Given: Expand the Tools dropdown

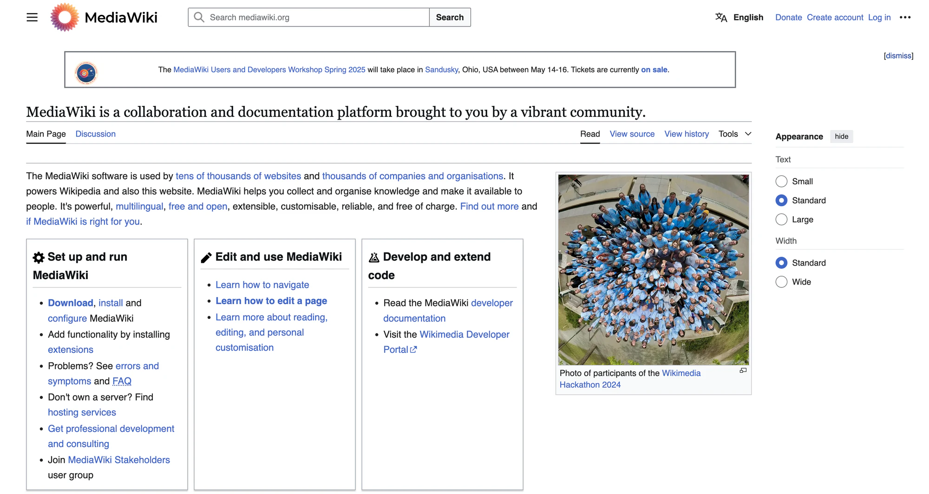Looking at the screenshot, I should coord(735,134).
